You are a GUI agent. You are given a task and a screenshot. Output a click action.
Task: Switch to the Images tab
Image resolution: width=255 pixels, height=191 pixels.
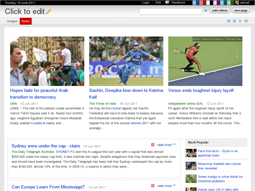pyautogui.click(x=12, y=21)
